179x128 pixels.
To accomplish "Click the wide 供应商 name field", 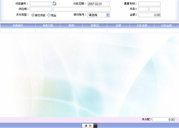I will pos(82,9).
